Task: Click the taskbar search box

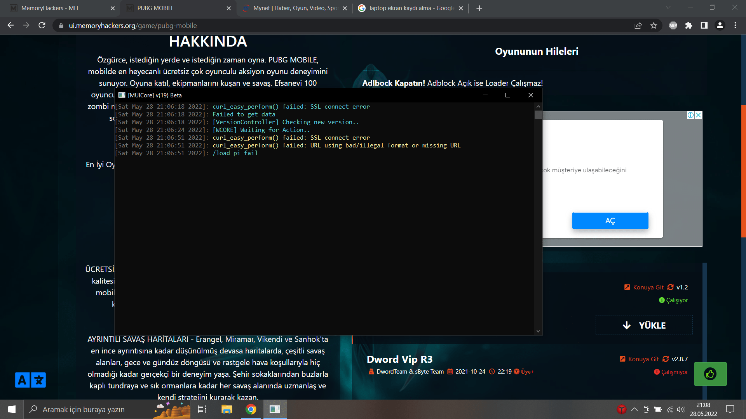Action: (107, 409)
